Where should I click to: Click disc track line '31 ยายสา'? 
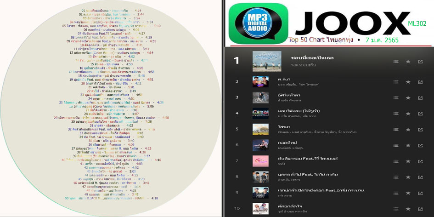pos(112,125)
